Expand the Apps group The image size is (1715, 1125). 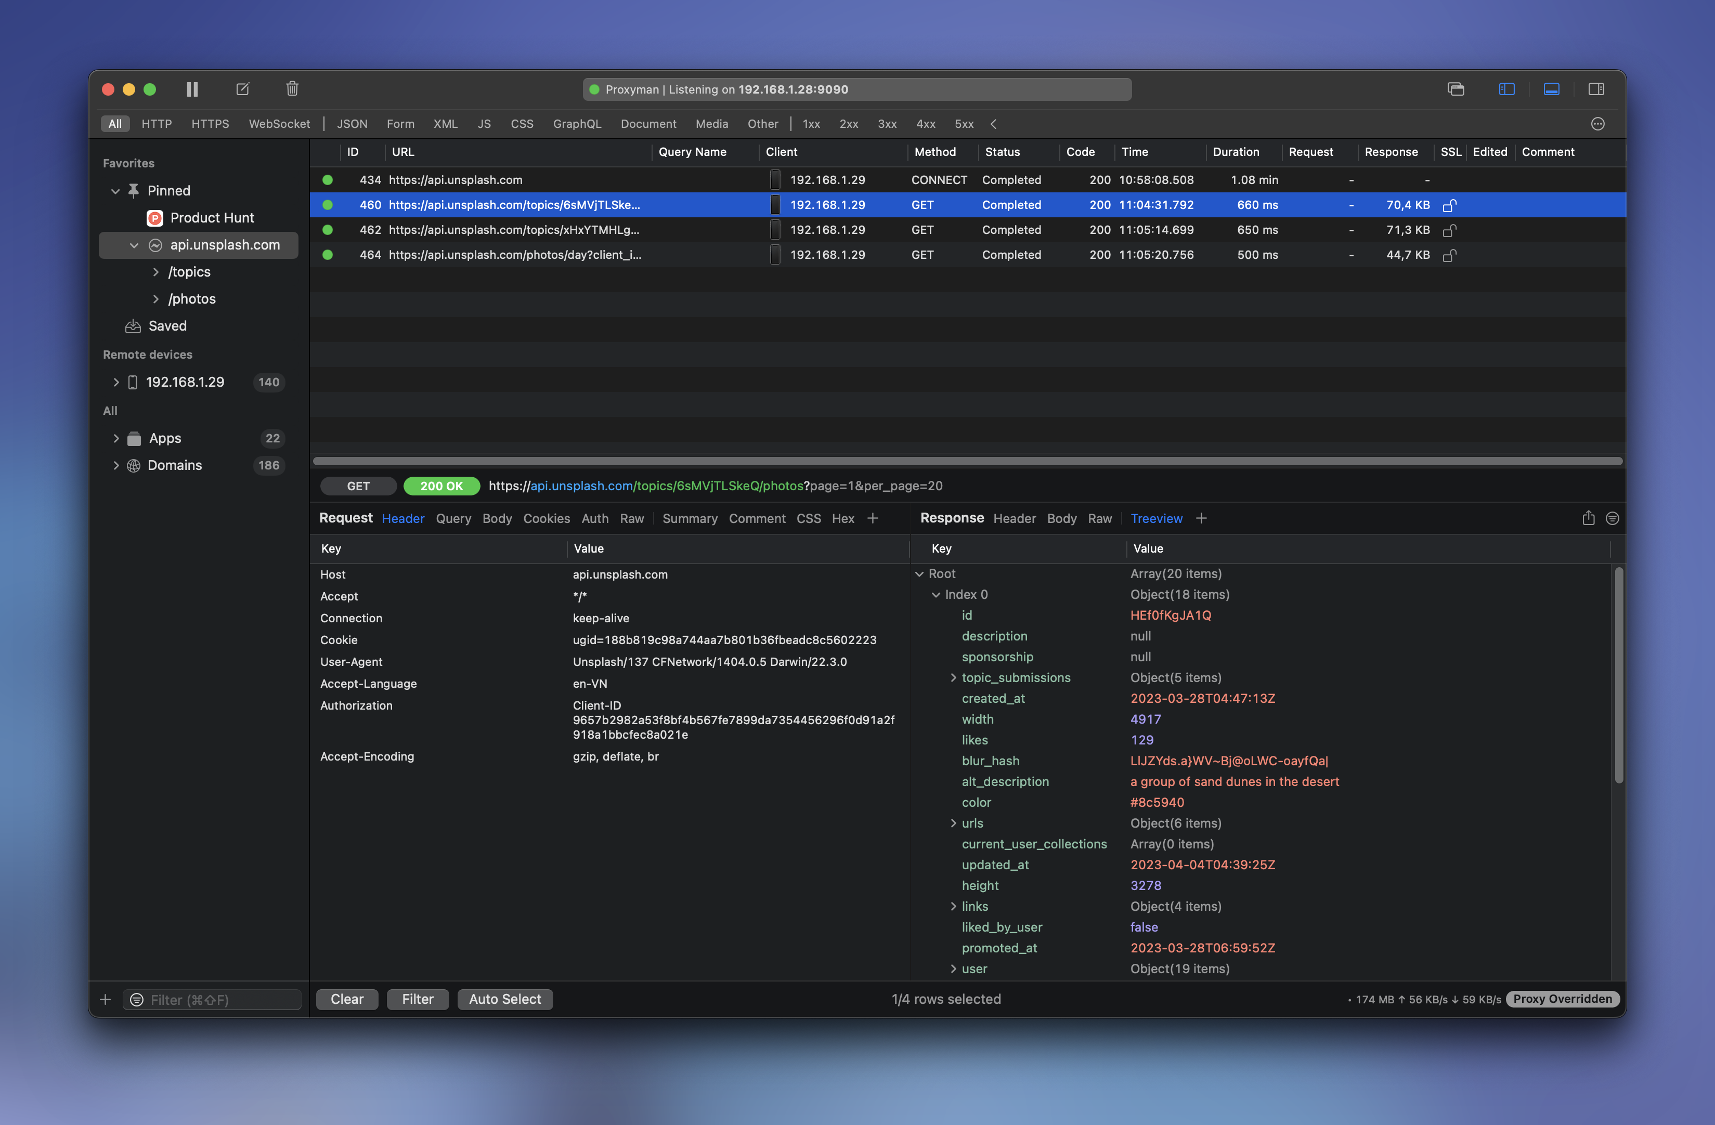[116, 438]
